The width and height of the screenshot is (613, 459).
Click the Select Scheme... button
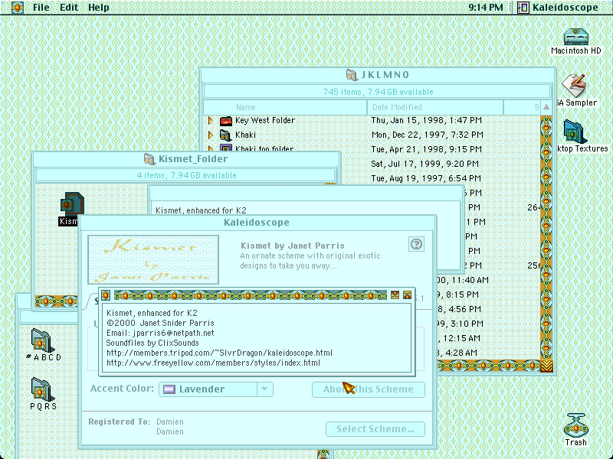[375, 429]
